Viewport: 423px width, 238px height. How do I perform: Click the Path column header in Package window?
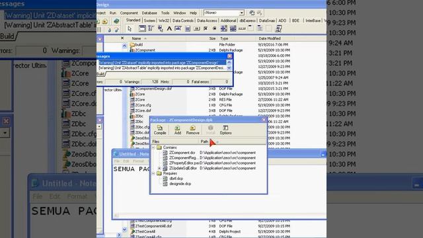tap(233, 141)
